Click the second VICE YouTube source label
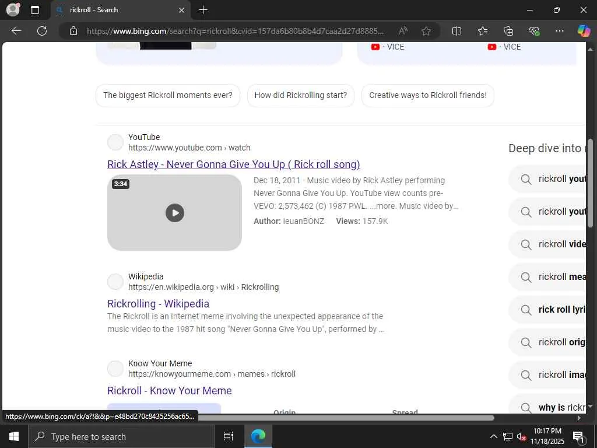The image size is (597, 448). pos(504,47)
